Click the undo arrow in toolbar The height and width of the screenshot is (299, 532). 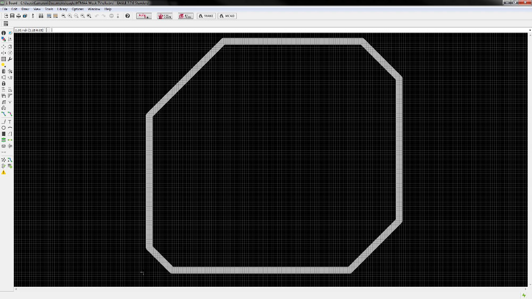click(x=97, y=16)
